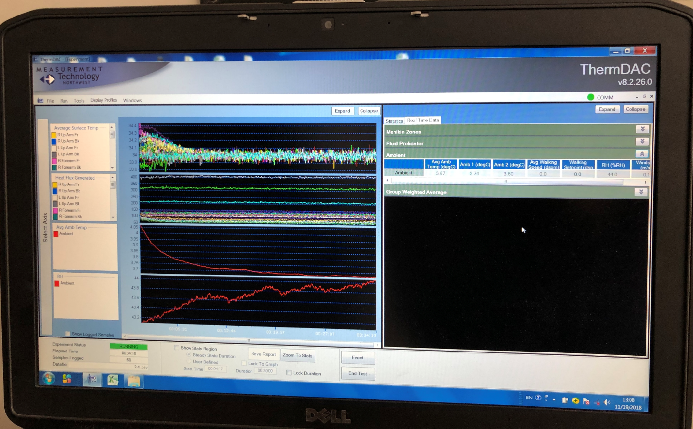This screenshot has height=429, width=693.
Task: Open the green plus tray icon
Action: point(576,400)
